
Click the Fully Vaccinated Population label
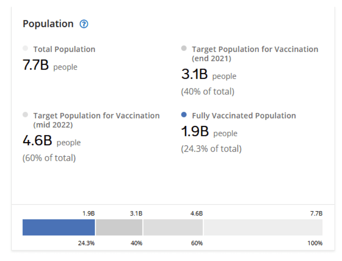click(244, 116)
